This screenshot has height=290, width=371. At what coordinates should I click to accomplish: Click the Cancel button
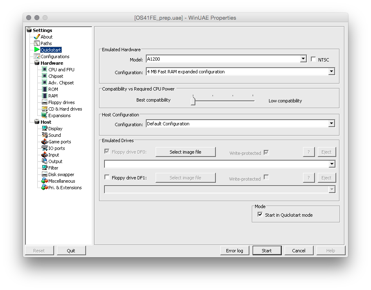click(299, 250)
